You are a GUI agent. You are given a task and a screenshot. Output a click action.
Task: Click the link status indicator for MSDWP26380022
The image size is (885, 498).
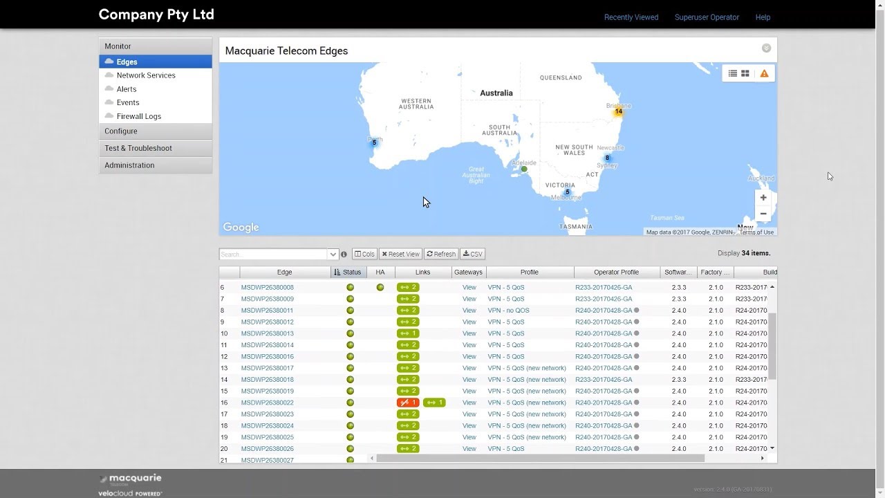(x=407, y=402)
